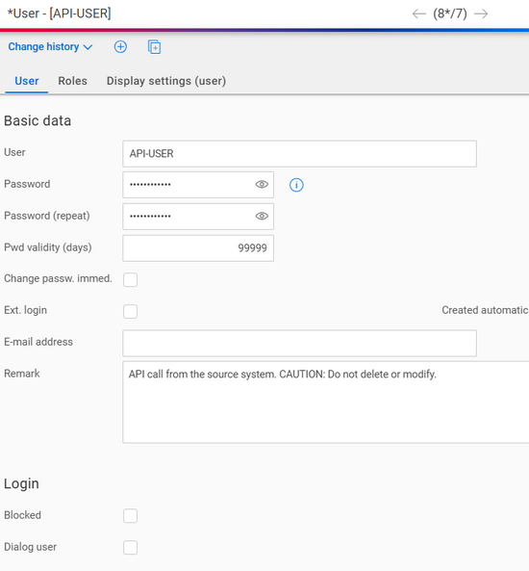
Task: Tick the Ext. login checkbox
Action: (x=130, y=311)
